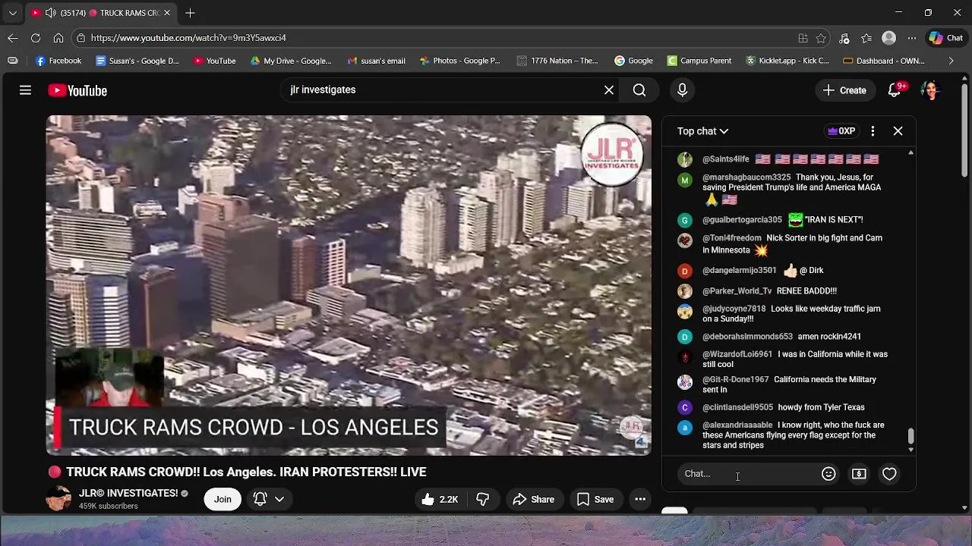
Task: Open Susan's Google D... bookmark
Action: tap(137, 61)
